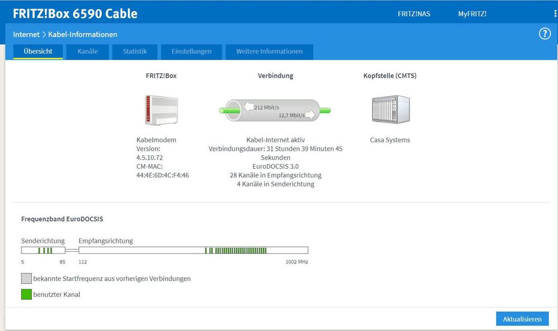
Task: Click the gray bekannte Startfrequenz legend swatch
Action: (26, 279)
